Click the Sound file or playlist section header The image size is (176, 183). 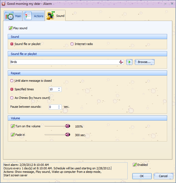click(x=87, y=54)
